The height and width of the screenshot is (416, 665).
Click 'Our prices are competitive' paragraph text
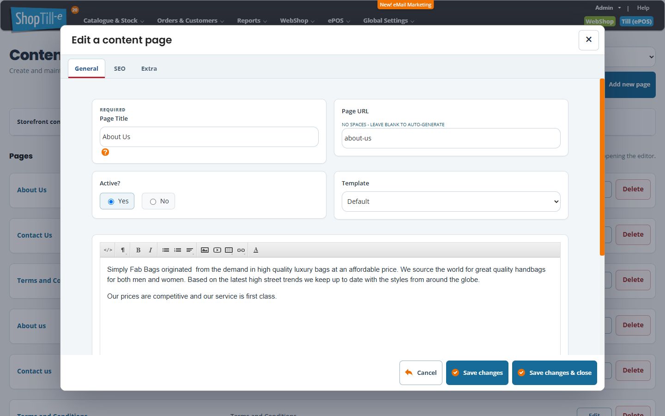point(192,296)
